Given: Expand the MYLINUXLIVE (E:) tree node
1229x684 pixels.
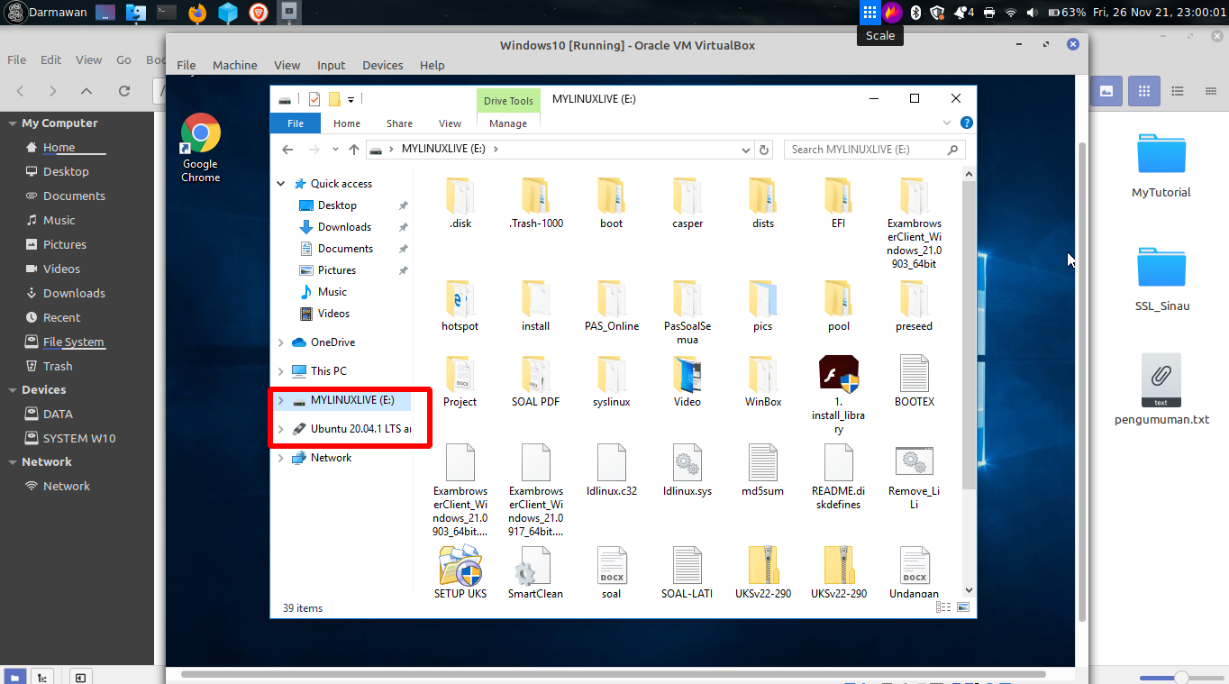Looking at the screenshot, I should point(281,400).
